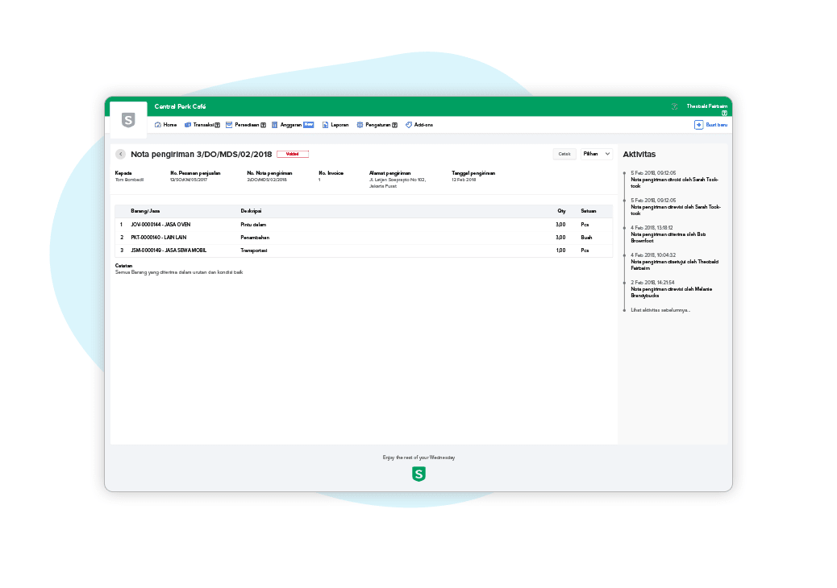Expand the Transaksi dropdown indicator

tap(217, 126)
